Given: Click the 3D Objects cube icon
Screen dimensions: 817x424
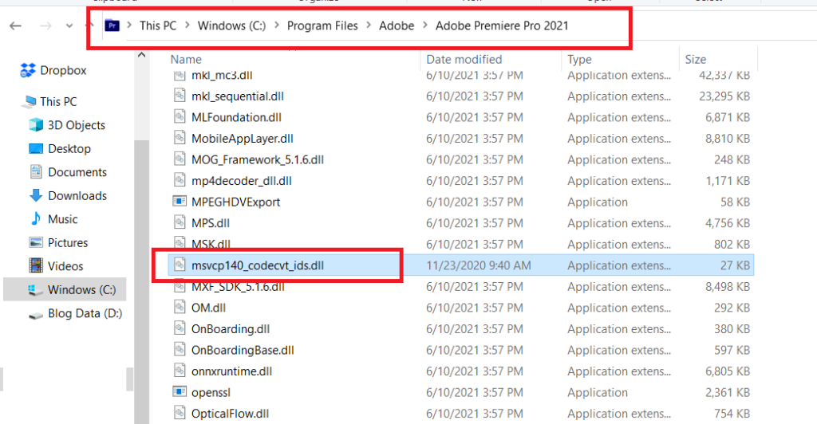Looking at the screenshot, I should 36,125.
